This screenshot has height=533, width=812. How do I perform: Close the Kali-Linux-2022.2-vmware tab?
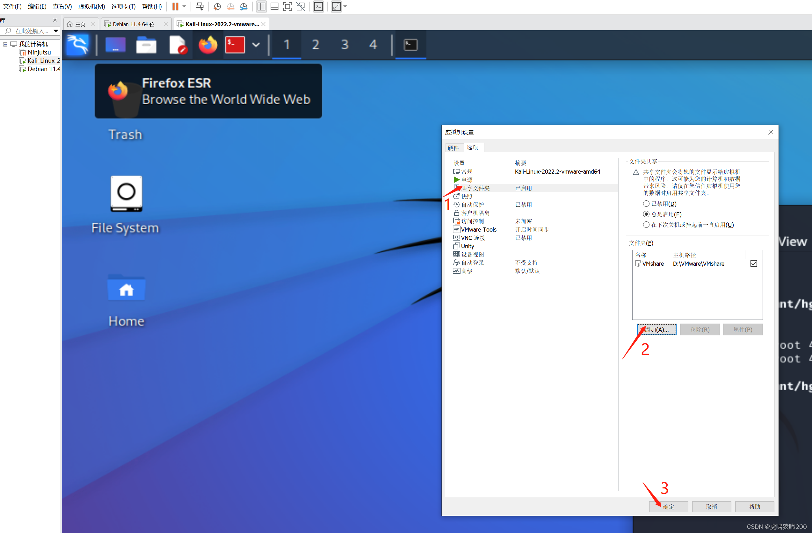pyautogui.click(x=263, y=24)
